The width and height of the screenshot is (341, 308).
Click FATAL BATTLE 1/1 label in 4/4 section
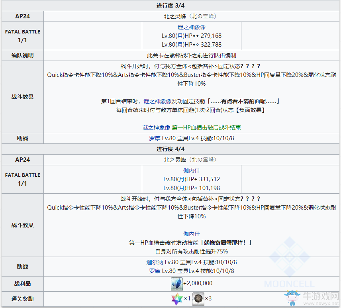22,179
